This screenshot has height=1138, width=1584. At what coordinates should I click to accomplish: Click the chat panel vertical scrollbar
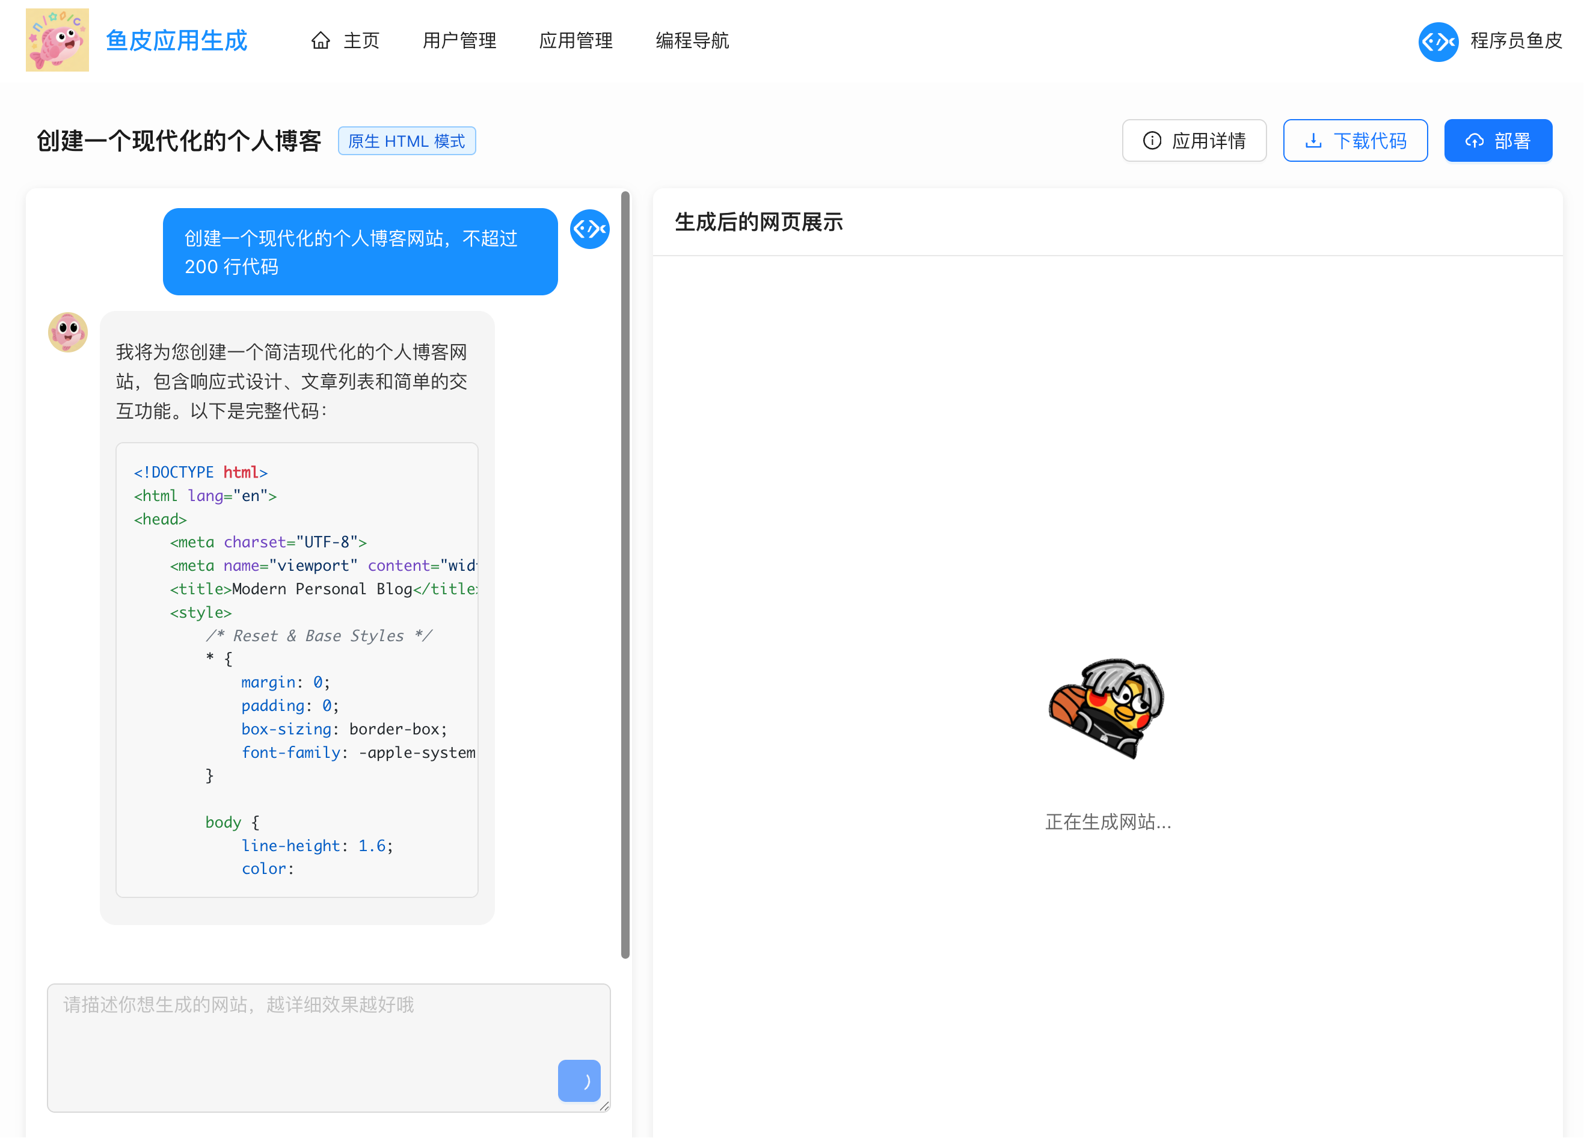point(625,573)
